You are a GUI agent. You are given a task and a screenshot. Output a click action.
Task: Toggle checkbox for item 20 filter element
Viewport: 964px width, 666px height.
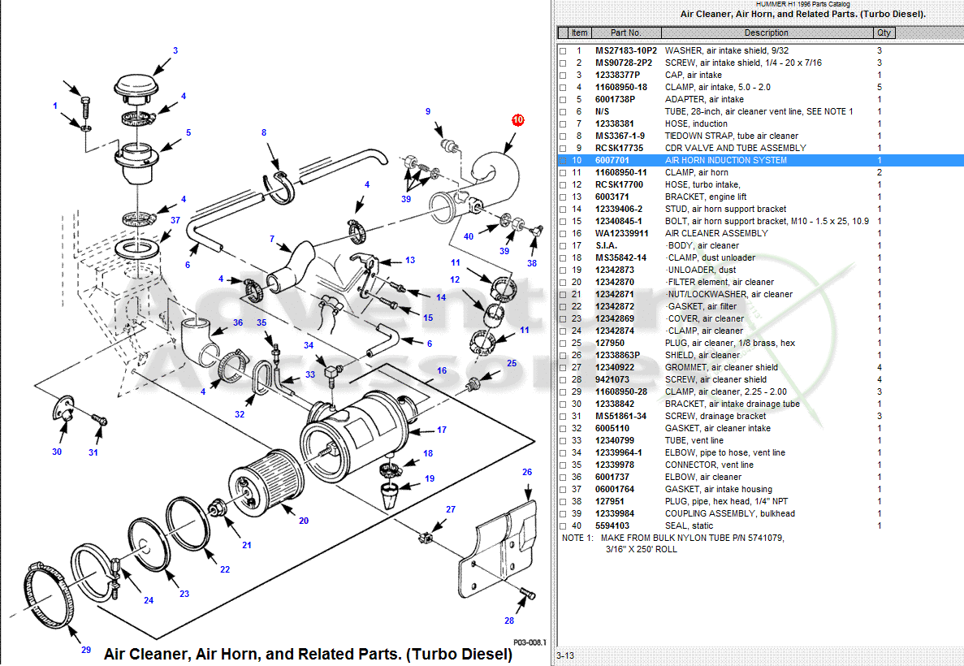coord(563,283)
